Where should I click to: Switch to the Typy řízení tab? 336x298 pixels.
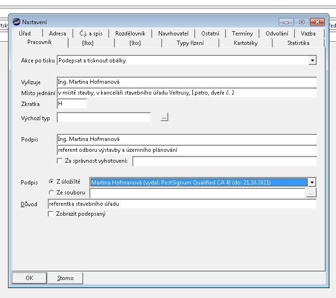190,43
